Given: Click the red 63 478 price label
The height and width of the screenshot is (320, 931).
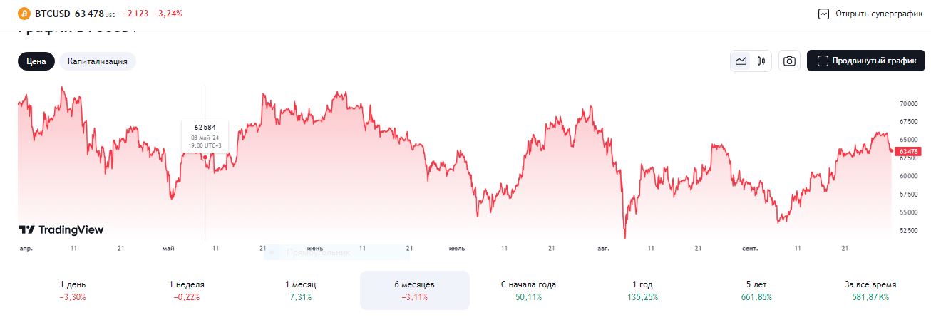Looking at the screenshot, I should point(907,151).
